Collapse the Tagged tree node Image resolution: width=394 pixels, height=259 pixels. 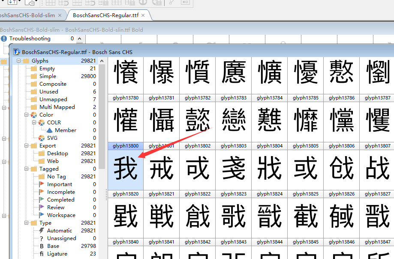coord(27,169)
